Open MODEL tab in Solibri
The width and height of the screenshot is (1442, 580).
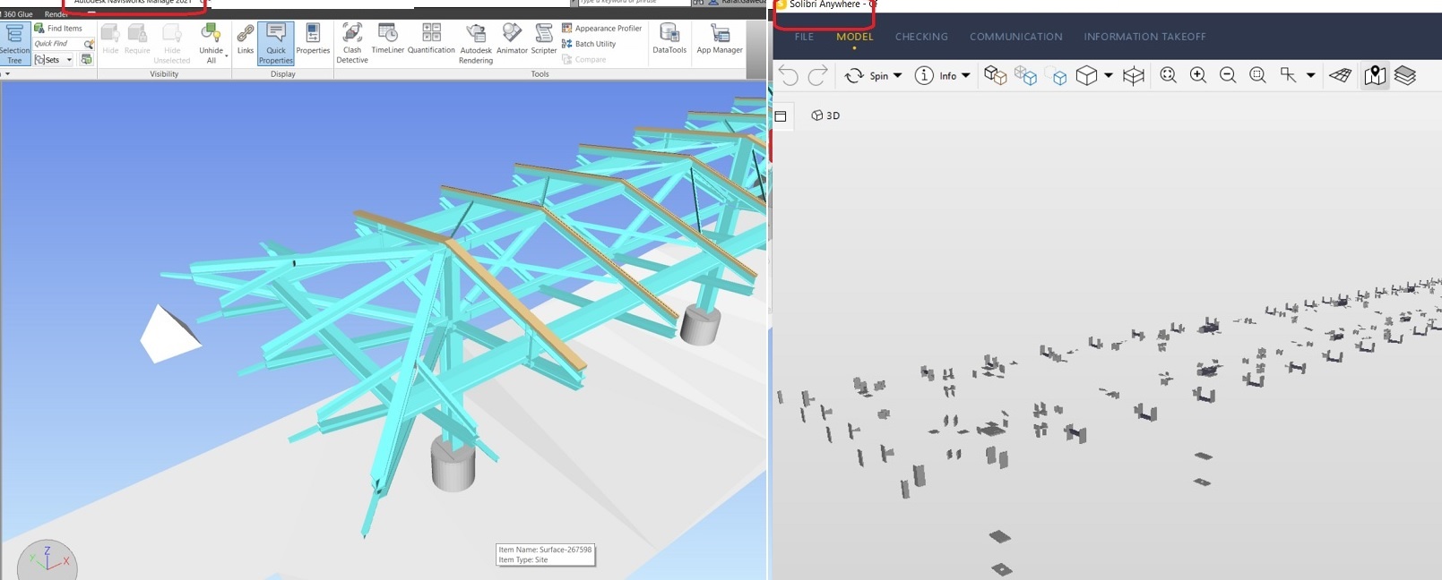(x=854, y=37)
